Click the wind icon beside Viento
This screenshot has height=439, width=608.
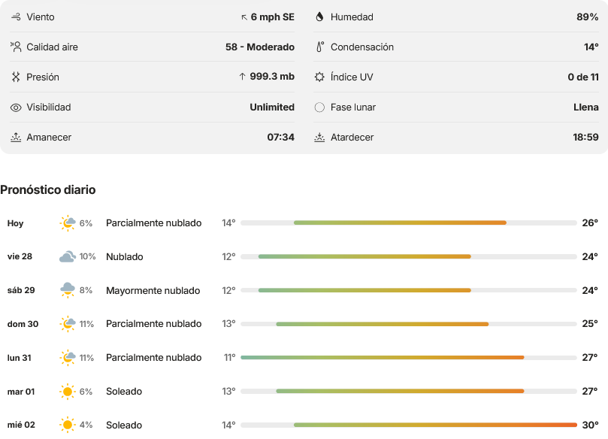point(16,17)
